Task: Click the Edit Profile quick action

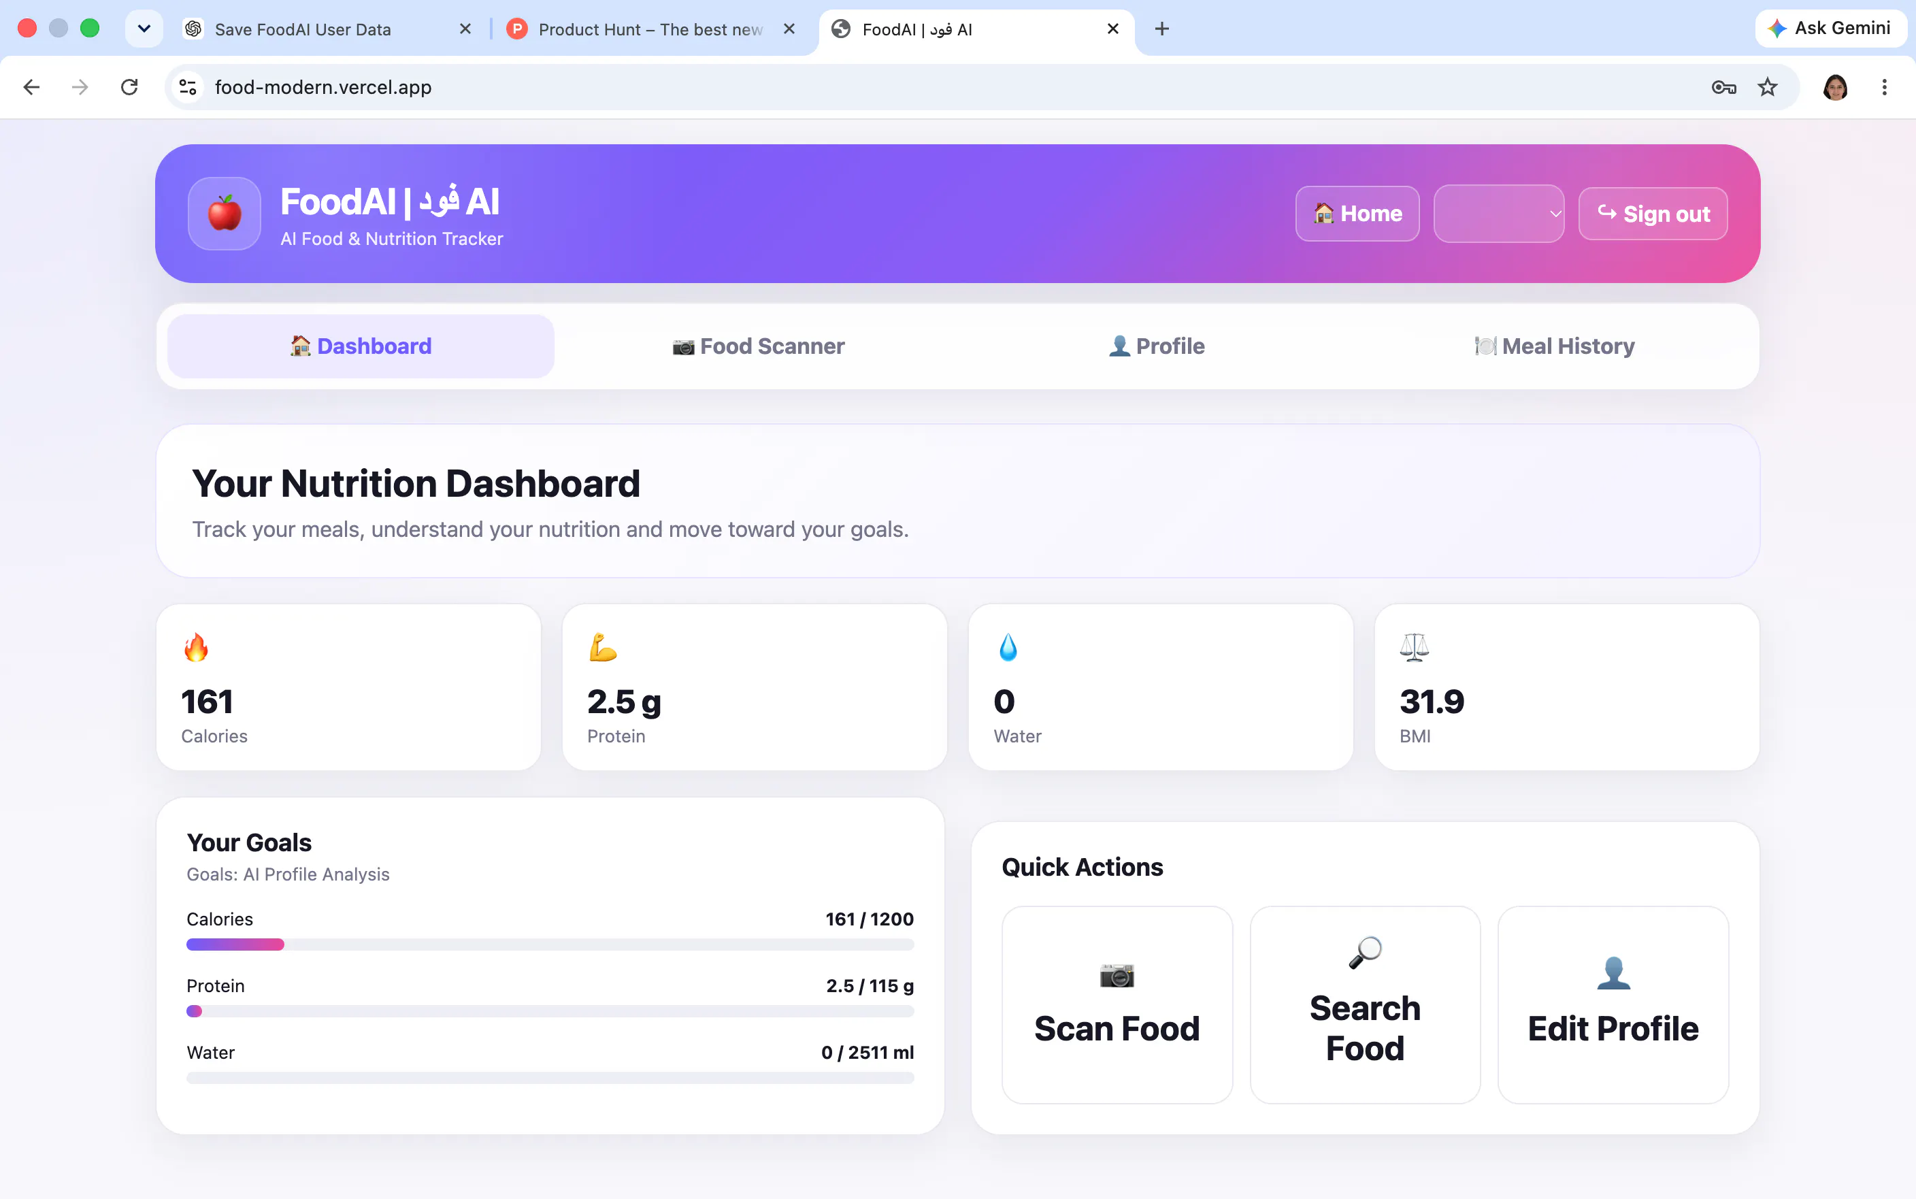Action: (1613, 1004)
